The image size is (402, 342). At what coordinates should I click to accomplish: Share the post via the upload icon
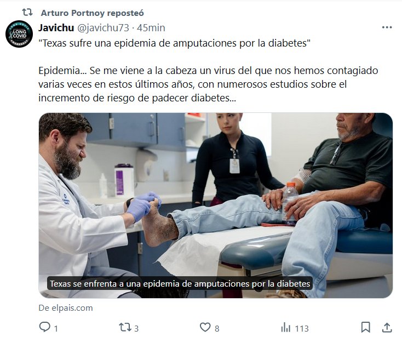(x=387, y=327)
